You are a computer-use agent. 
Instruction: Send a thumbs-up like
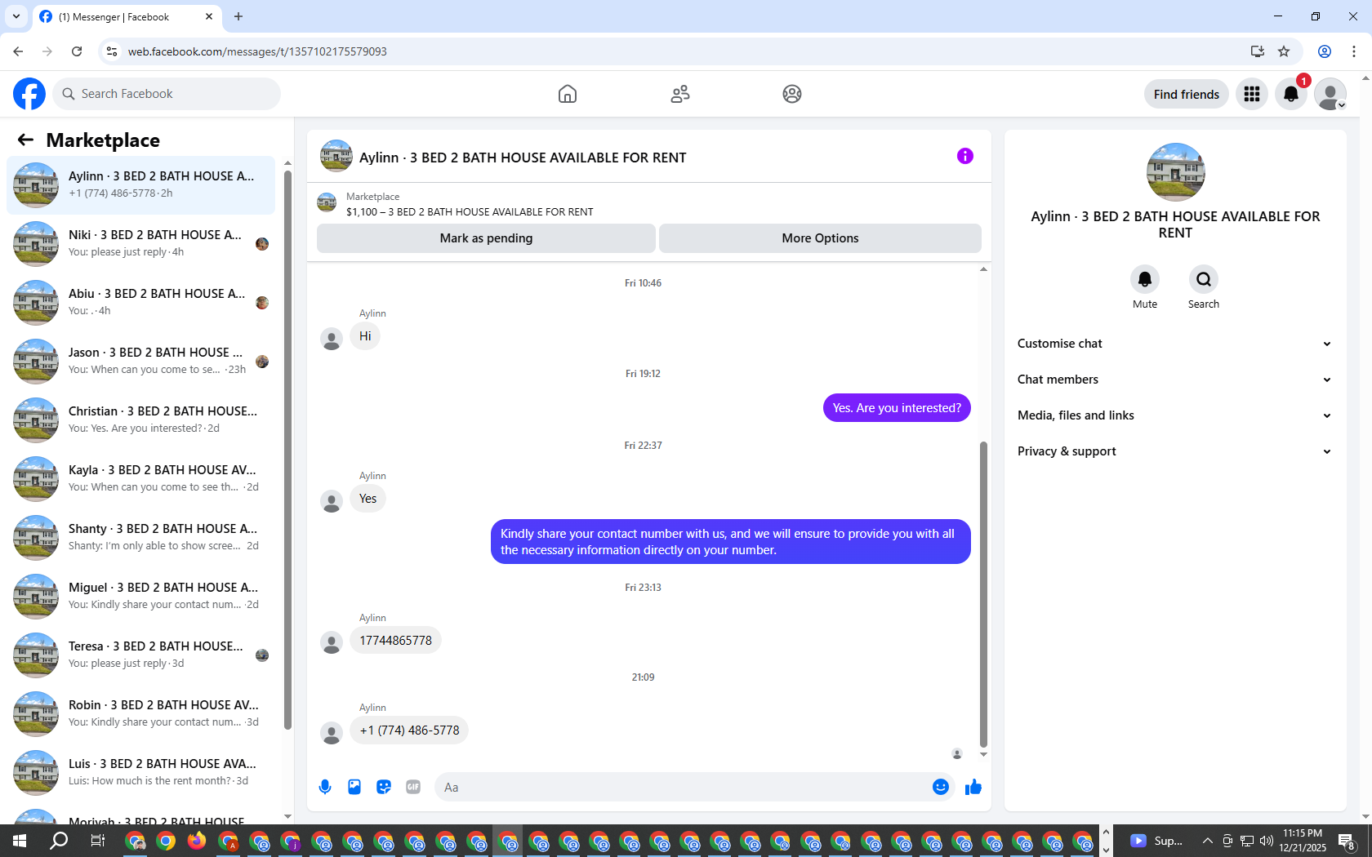tap(973, 787)
